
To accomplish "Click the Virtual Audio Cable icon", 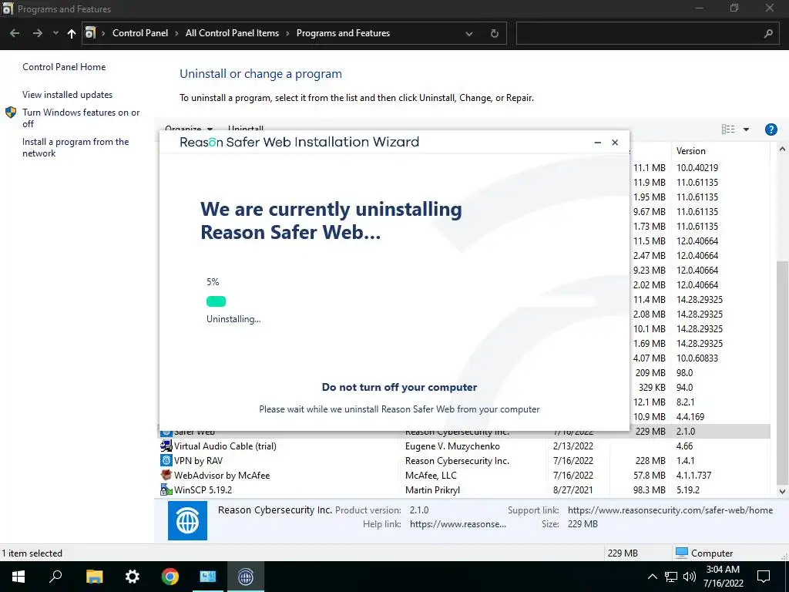I will [x=166, y=446].
